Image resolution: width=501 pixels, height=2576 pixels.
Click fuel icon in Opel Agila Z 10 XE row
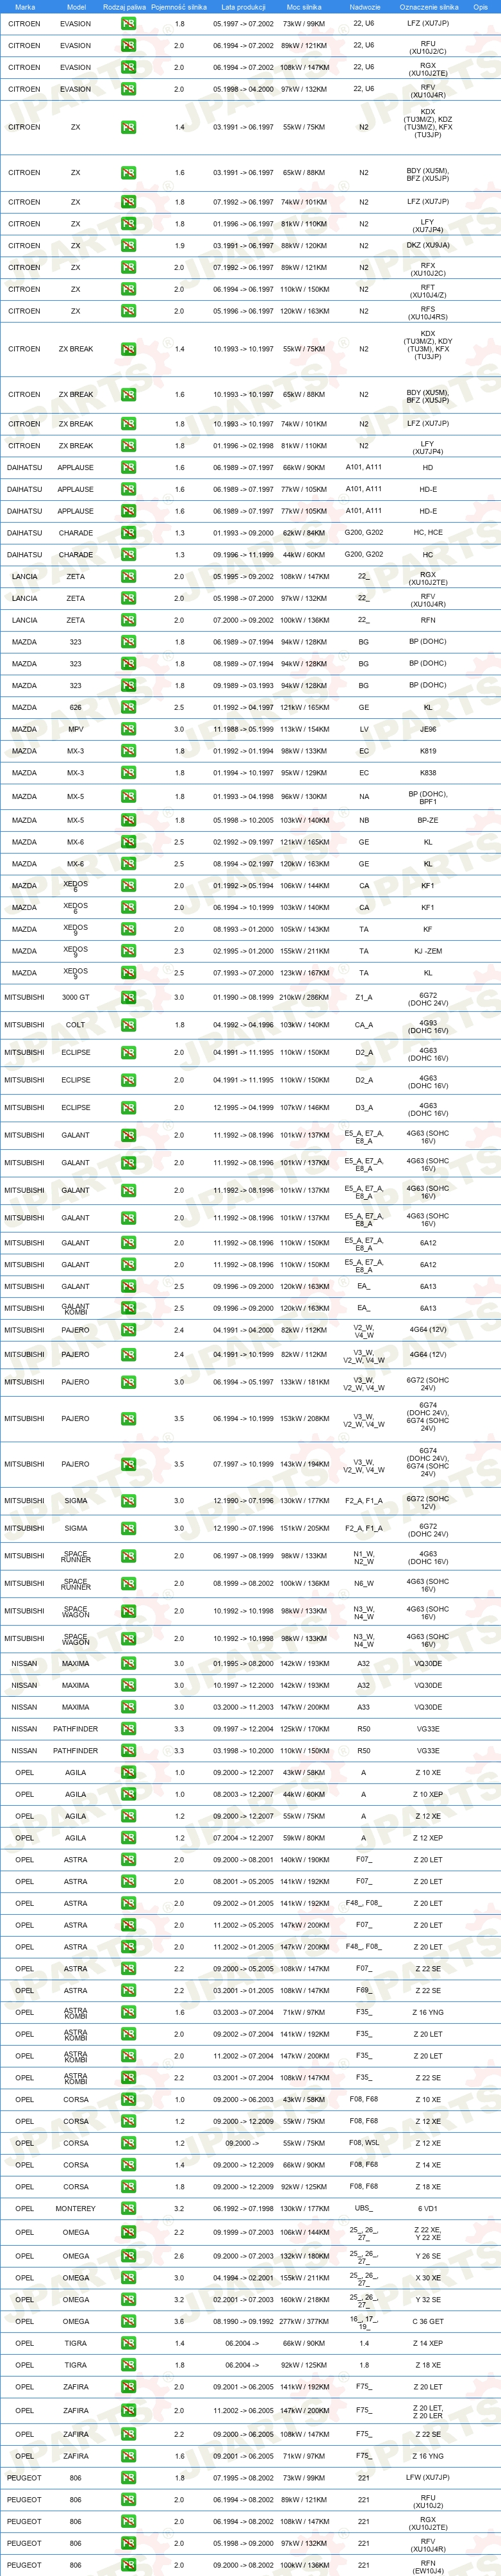click(x=128, y=1773)
